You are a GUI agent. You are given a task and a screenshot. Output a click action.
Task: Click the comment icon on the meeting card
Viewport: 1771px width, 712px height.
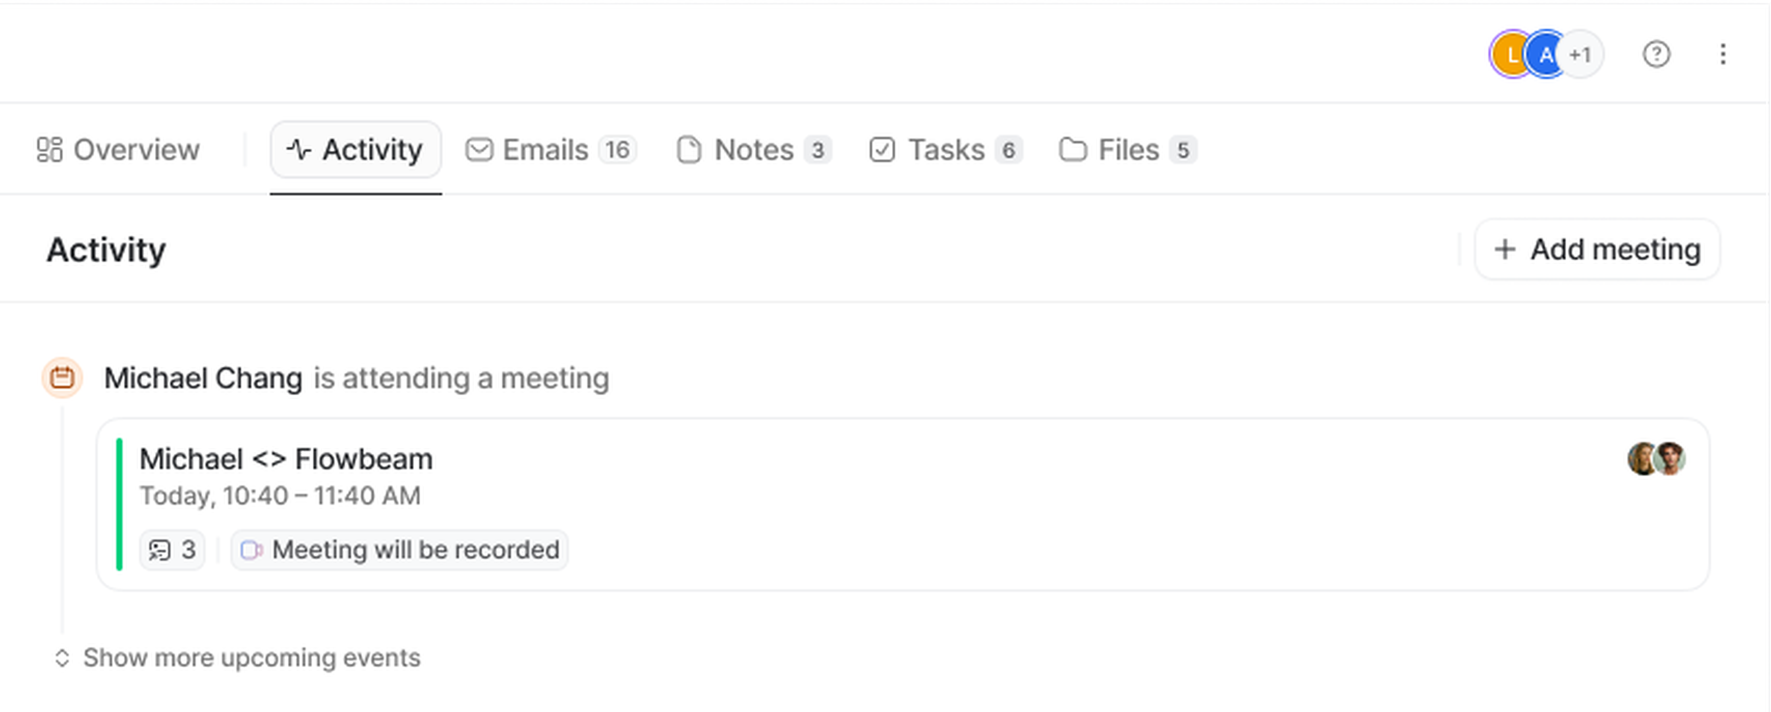tap(160, 550)
